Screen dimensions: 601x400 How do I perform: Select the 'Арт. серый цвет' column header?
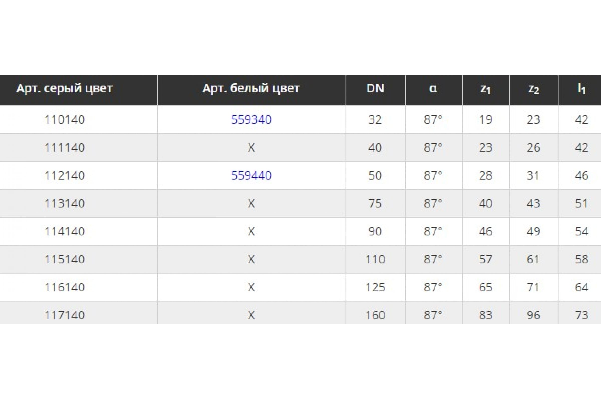64,89
